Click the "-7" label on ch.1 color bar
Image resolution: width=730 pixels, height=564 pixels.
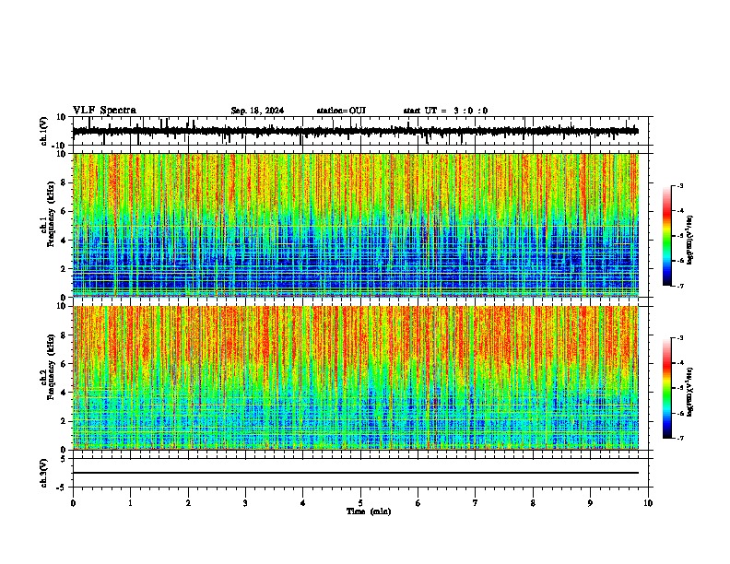click(680, 286)
